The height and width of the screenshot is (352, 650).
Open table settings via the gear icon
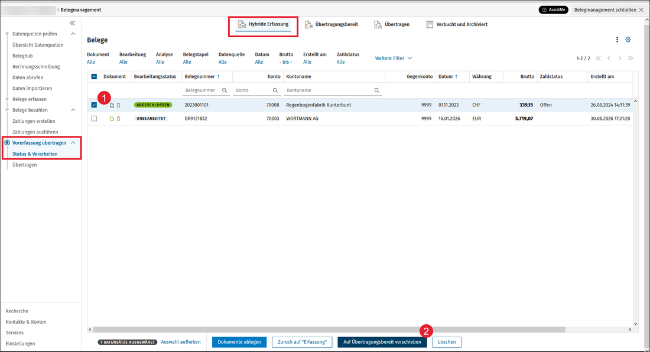(628, 40)
